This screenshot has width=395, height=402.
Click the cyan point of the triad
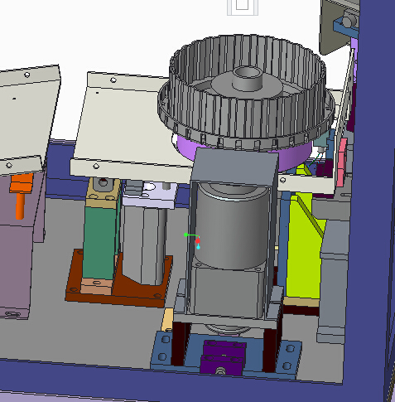pyautogui.click(x=198, y=247)
